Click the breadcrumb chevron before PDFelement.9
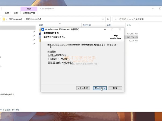Screen dimensions: 162x121 7,19
